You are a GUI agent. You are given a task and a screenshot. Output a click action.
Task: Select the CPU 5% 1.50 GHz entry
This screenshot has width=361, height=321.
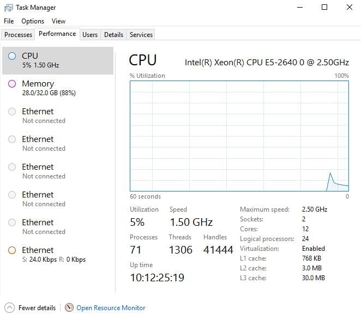coord(58,60)
